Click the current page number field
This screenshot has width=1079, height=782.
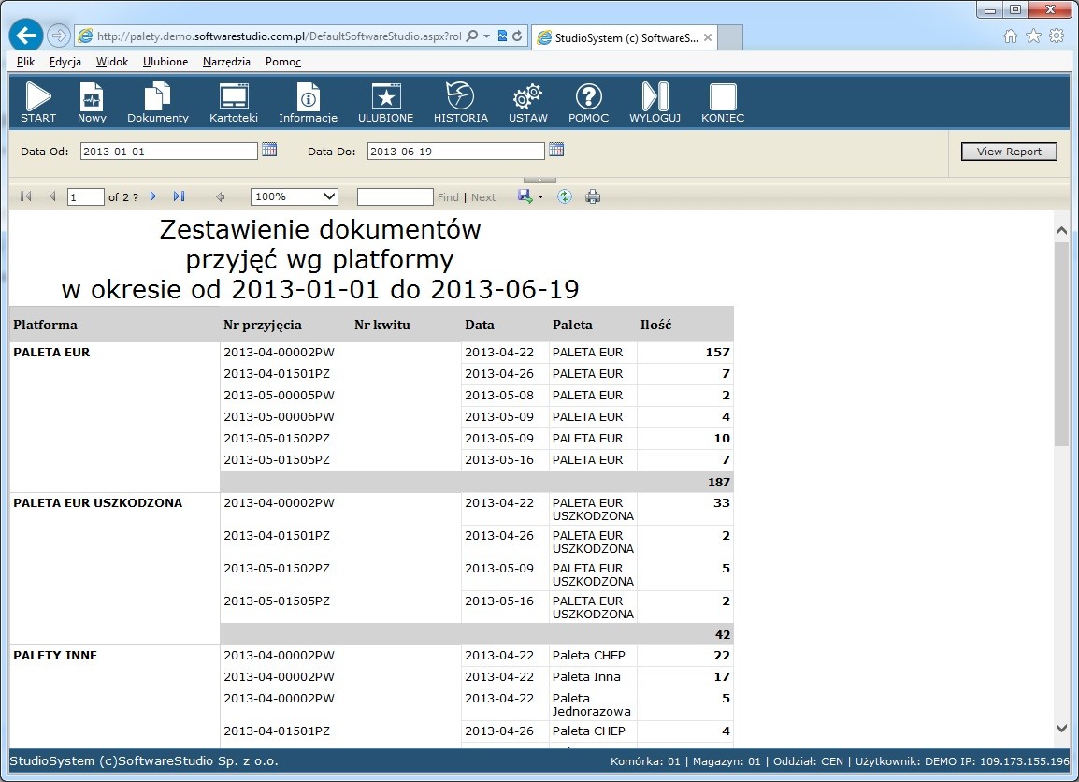point(85,196)
